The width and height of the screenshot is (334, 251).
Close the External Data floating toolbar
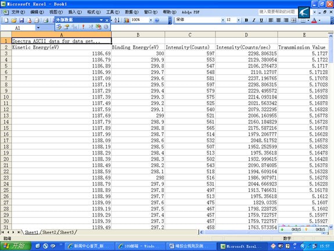click(x=107, y=20)
